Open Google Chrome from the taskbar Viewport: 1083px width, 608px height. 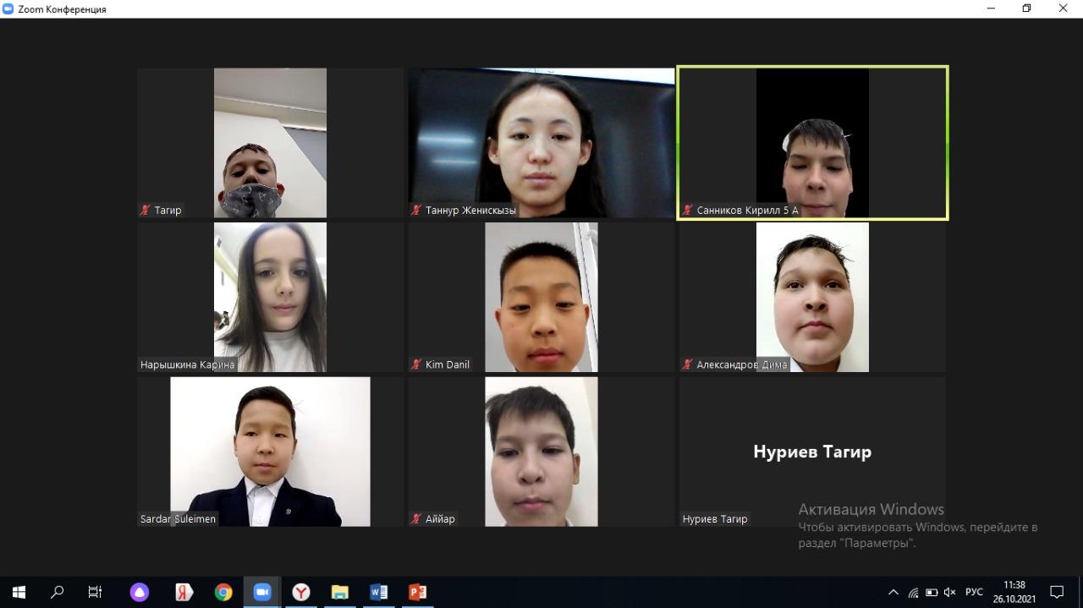click(223, 592)
